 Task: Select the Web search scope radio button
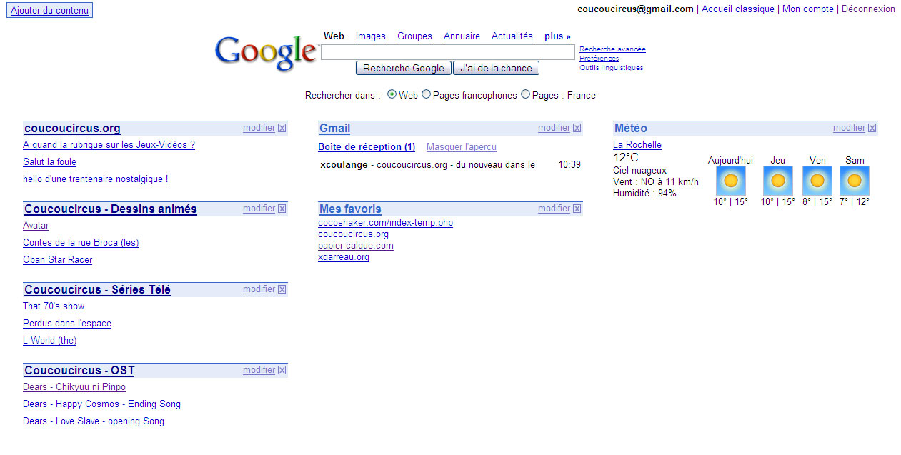pyautogui.click(x=392, y=94)
